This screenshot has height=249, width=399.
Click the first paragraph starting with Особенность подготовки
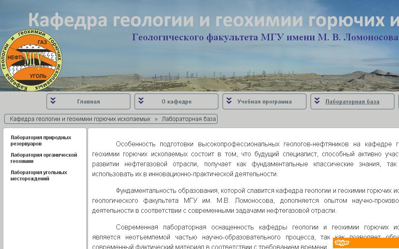(245, 159)
